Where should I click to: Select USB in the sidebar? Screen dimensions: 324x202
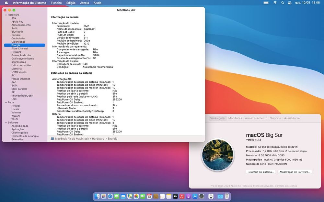pyautogui.click(x=14, y=99)
